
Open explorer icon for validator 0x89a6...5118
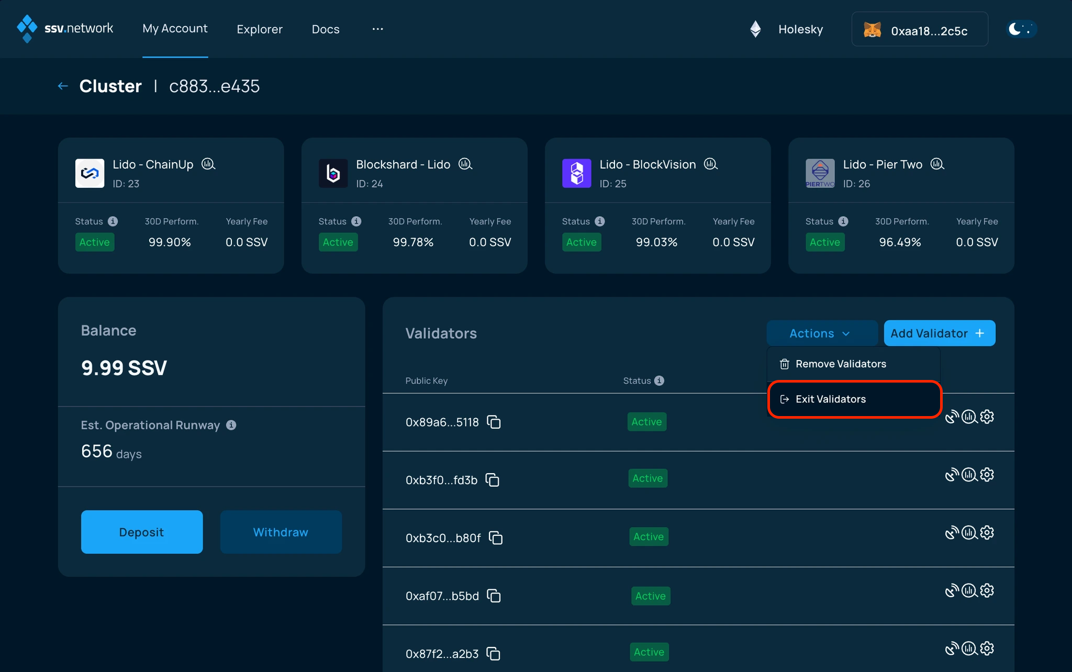tap(969, 417)
